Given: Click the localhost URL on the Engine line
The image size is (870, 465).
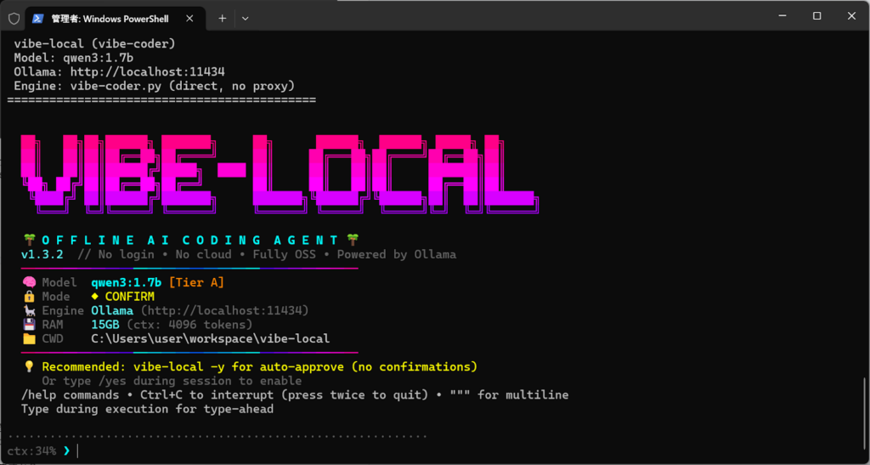Looking at the screenshot, I should tap(224, 310).
